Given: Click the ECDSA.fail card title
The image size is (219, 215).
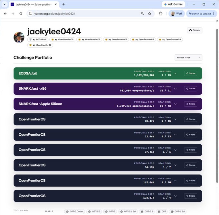Looking at the screenshot, I should [x=28, y=73].
